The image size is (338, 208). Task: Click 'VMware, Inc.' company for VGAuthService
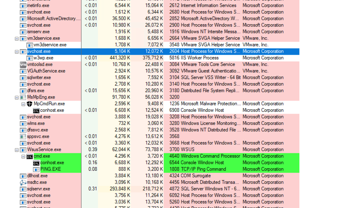click(x=255, y=71)
